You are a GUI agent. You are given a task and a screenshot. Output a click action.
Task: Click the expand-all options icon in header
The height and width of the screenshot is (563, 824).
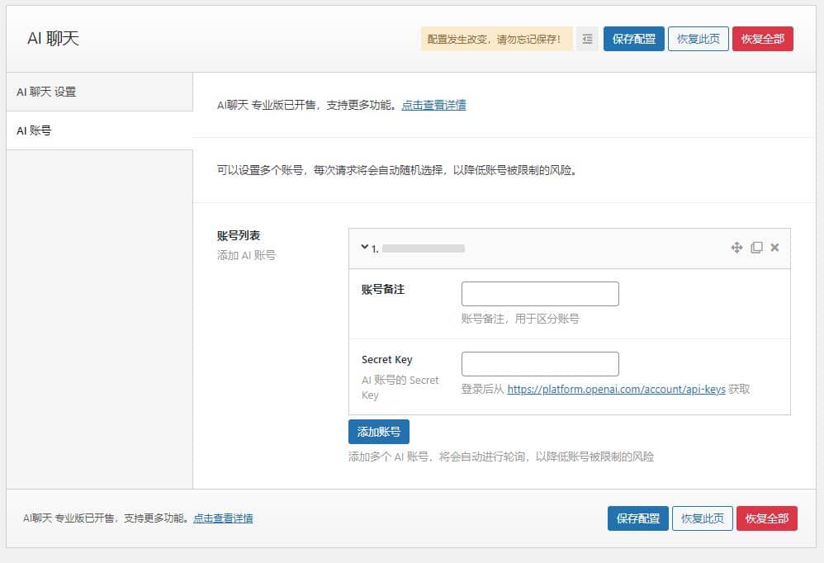click(x=587, y=39)
